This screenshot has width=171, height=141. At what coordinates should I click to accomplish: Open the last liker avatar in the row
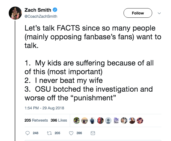140,120
